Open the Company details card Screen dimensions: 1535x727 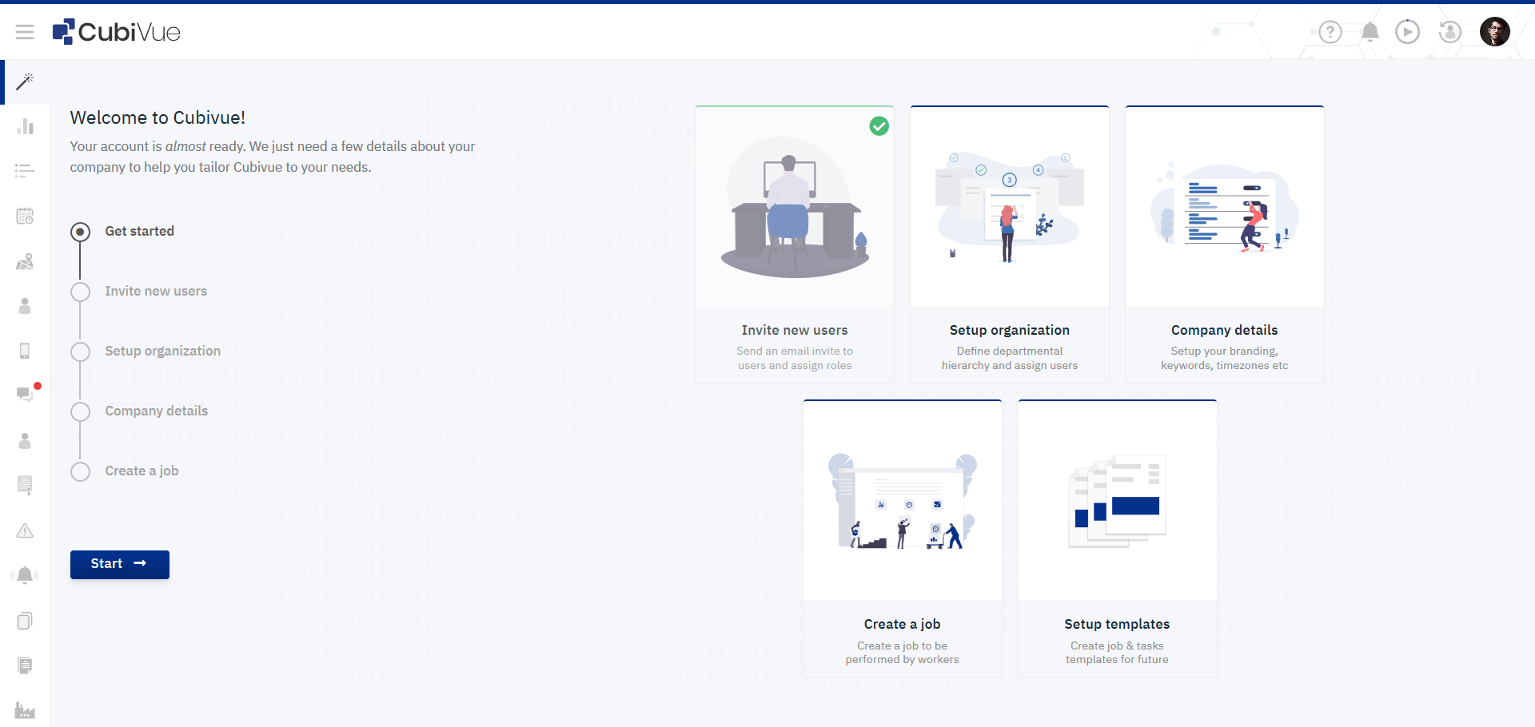coord(1224,244)
